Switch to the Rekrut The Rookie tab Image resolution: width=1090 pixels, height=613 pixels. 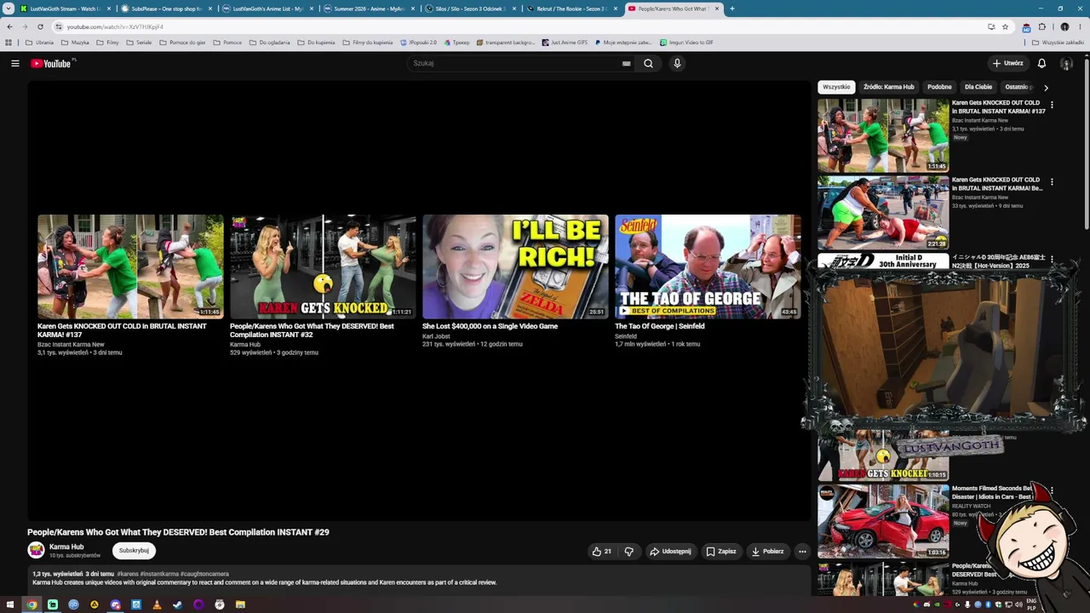pos(571,9)
